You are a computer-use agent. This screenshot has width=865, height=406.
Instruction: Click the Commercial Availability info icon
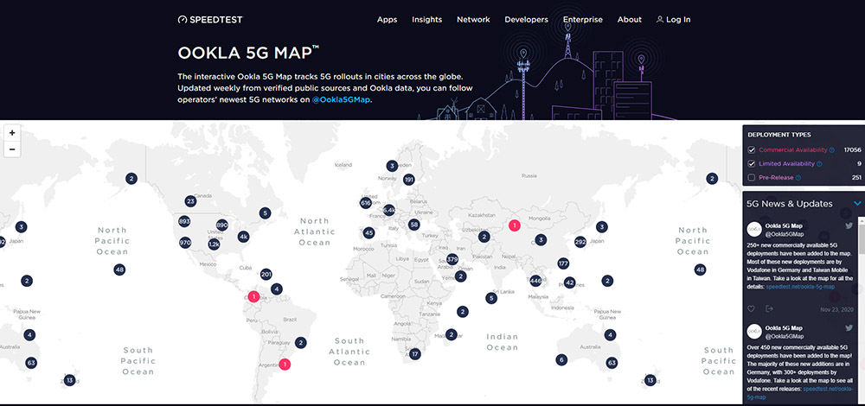click(x=831, y=150)
